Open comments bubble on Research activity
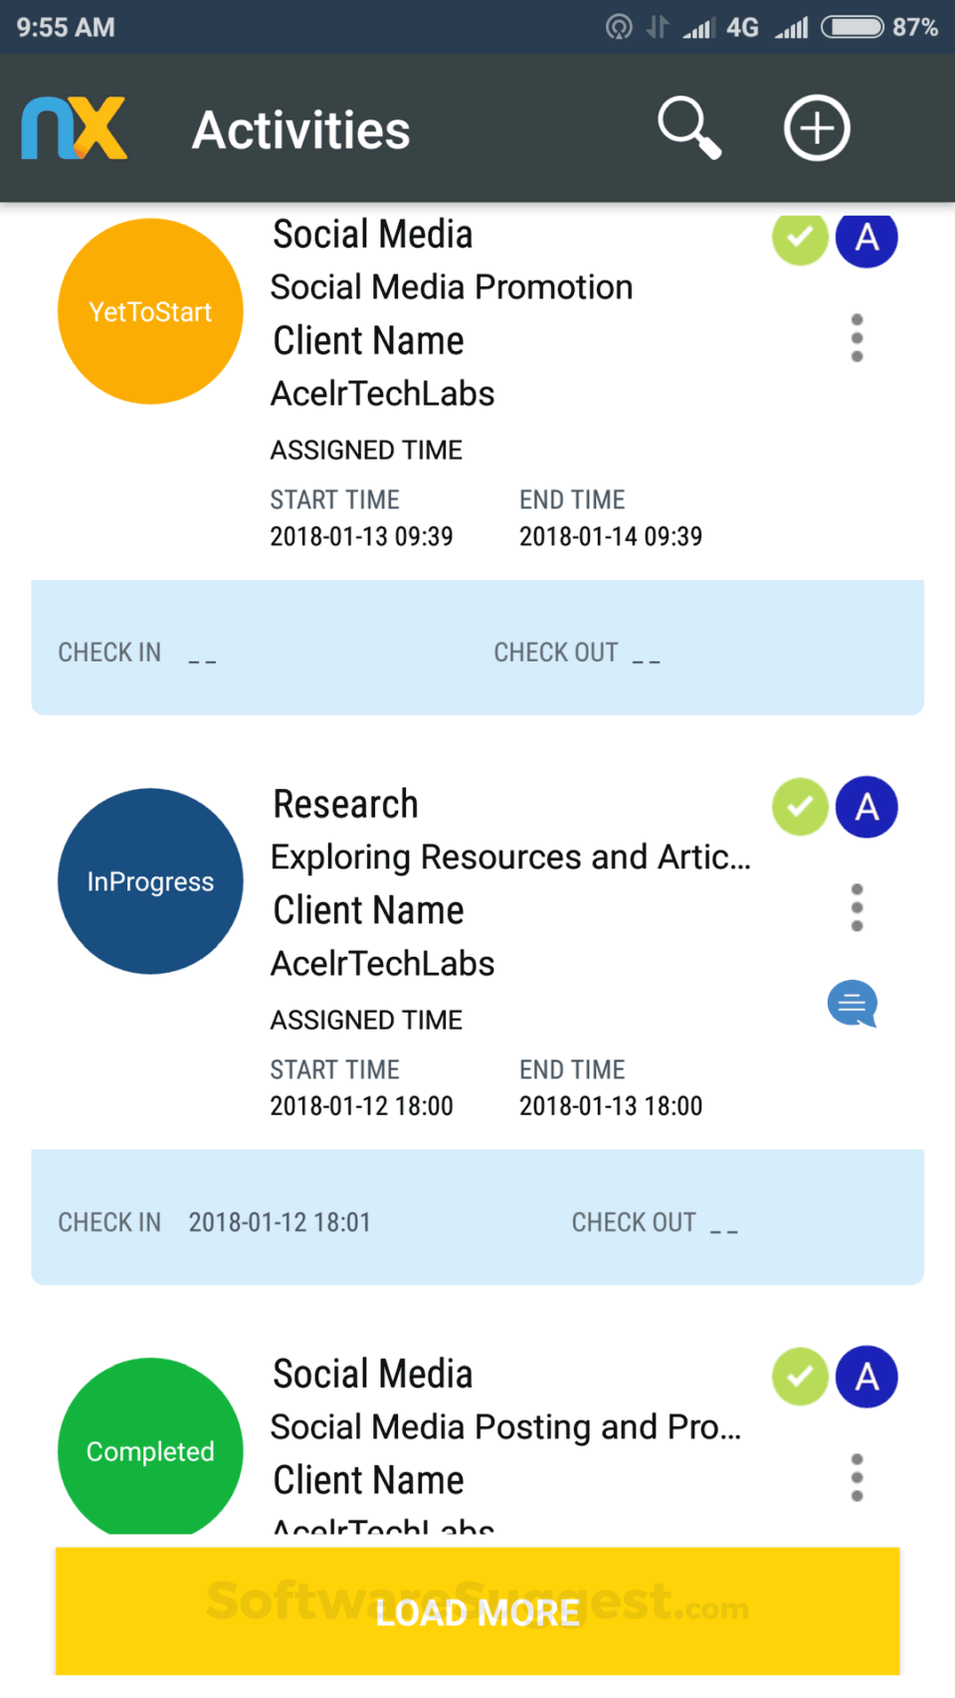The image size is (955, 1698). coord(853,1004)
